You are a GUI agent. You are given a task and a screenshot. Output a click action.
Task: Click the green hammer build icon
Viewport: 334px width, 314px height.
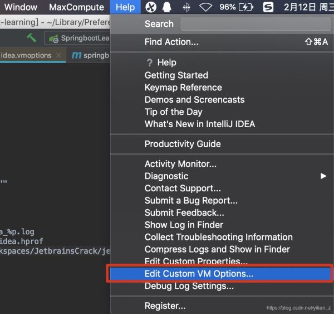(x=32, y=38)
